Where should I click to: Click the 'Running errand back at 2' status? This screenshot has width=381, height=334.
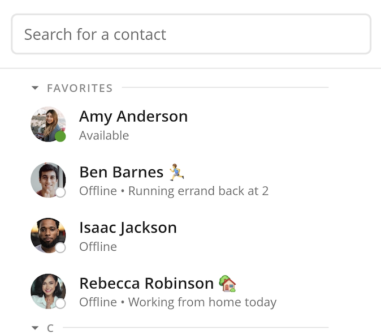198,191
